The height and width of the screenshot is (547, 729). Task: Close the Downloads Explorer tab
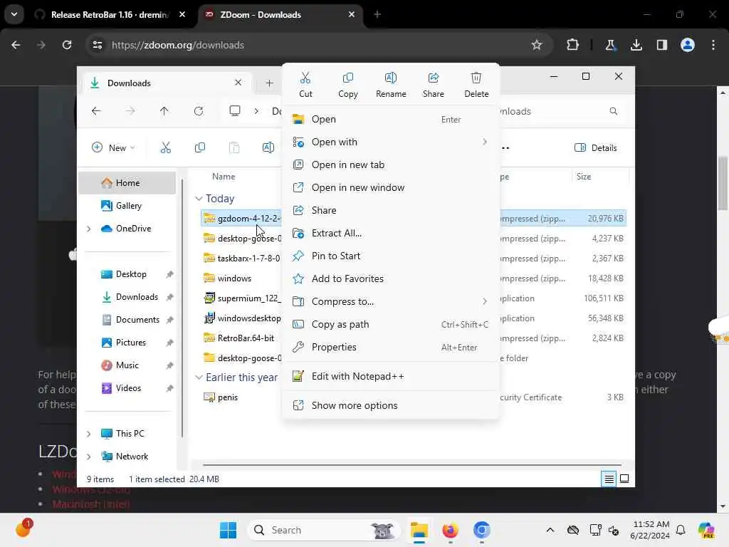(x=238, y=83)
